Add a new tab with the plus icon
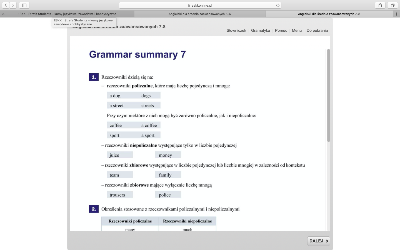Screen dimensions: 400x250 click(x=396, y=14)
